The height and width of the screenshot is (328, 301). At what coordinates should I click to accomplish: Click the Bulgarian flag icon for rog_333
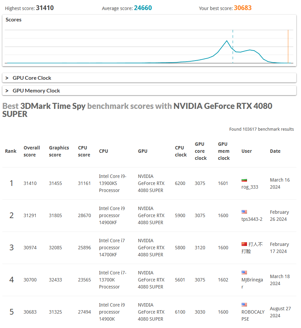244,180
